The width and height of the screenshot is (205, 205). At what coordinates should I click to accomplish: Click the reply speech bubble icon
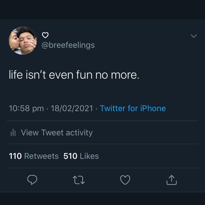tap(32, 180)
